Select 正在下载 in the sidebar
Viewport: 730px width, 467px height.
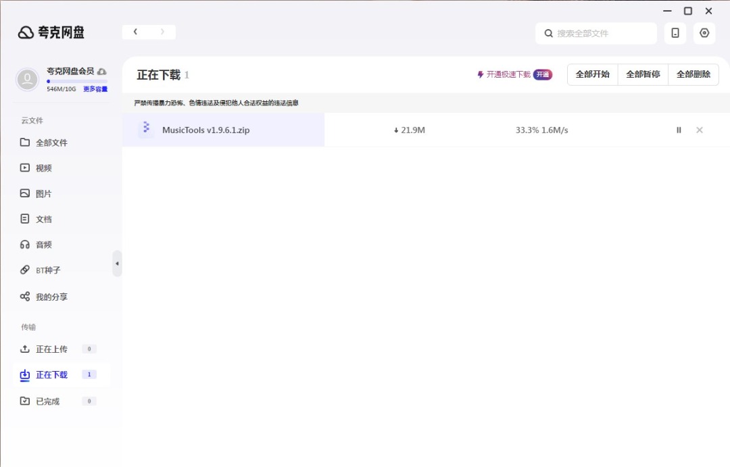click(x=51, y=375)
